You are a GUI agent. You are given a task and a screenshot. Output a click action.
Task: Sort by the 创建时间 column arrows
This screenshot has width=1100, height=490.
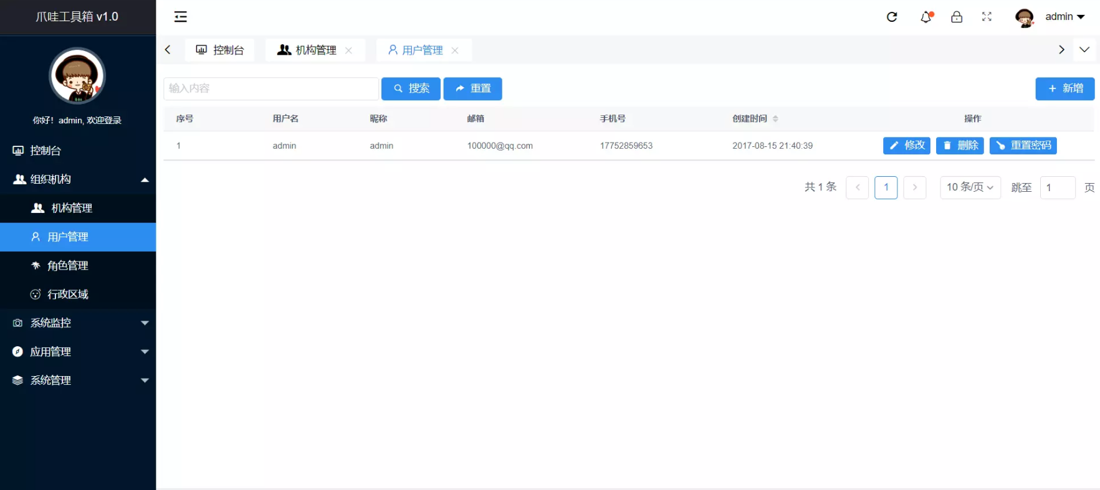[x=775, y=118]
